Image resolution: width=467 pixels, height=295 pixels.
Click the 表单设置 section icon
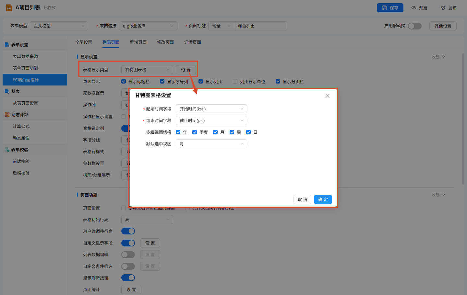tap(7, 45)
